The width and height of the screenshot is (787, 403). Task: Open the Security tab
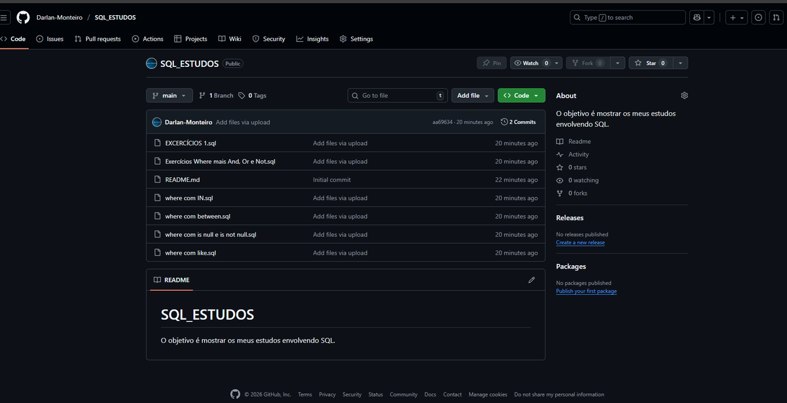[268, 39]
